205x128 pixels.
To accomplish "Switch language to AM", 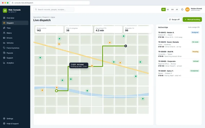I will coord(172,9).
